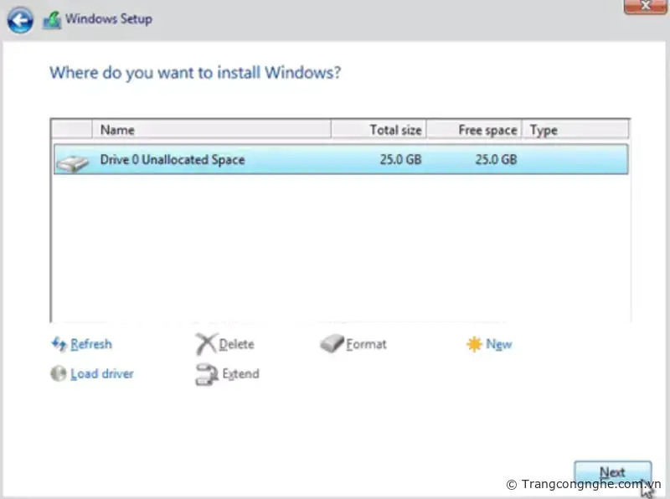Click the New partition star icon
The height and width of the screenshot is (499, 670).
pos(474,344)
